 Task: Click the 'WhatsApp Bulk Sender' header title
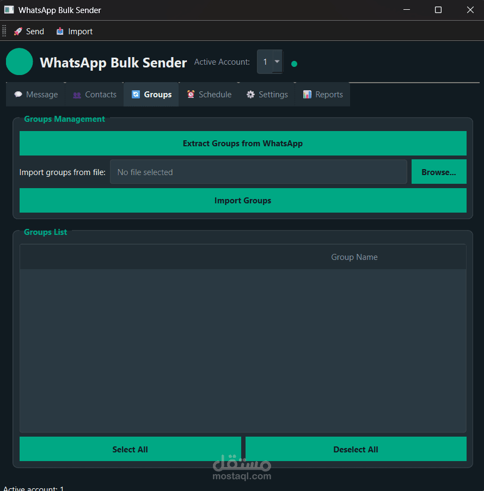(x=113, y=63)
